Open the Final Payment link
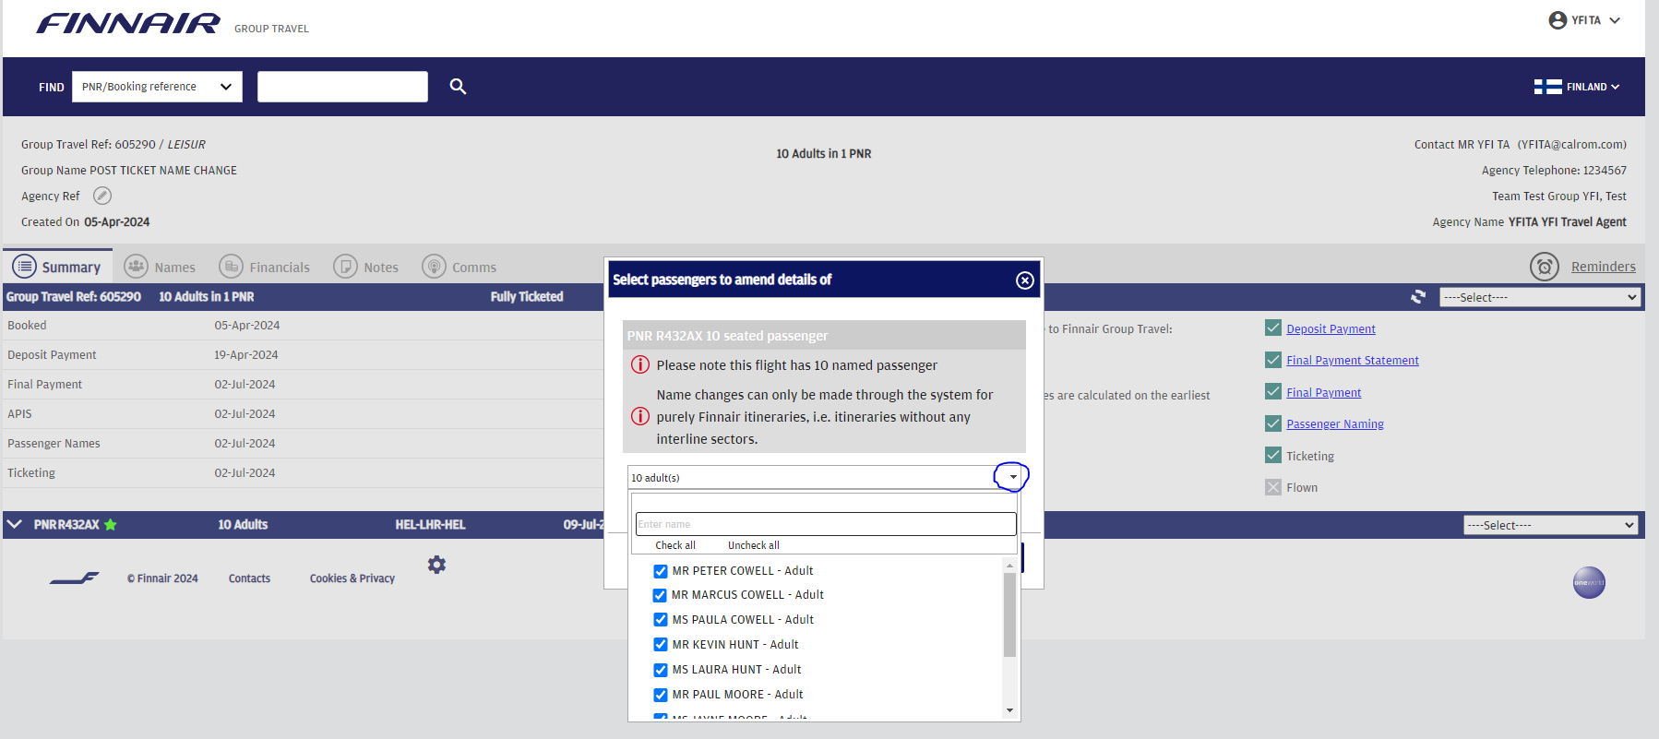Image resolution: width=1659 pixels, height=739 pixels. [x=1323, y=393]
